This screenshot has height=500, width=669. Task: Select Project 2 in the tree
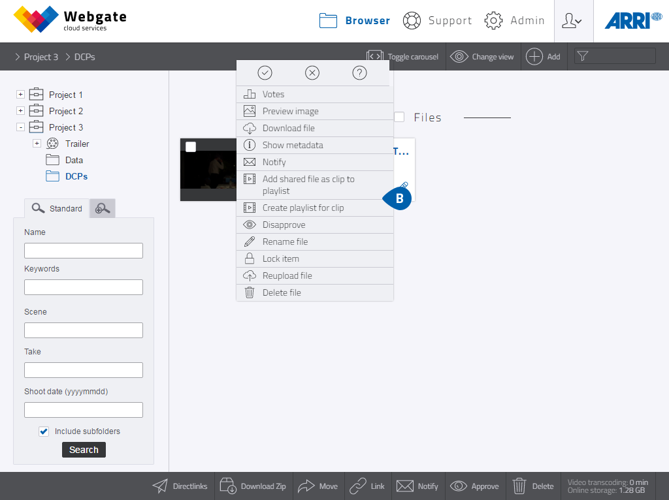click(66, 111)
